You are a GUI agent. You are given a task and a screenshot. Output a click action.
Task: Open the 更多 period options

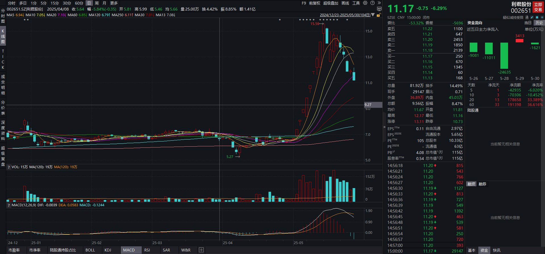coord(114,3)
